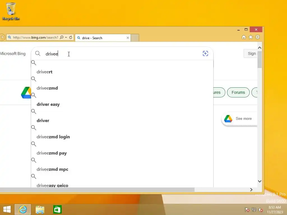Open Windows Store taskbar icon

pyautogui.click(x=57, y=209)
